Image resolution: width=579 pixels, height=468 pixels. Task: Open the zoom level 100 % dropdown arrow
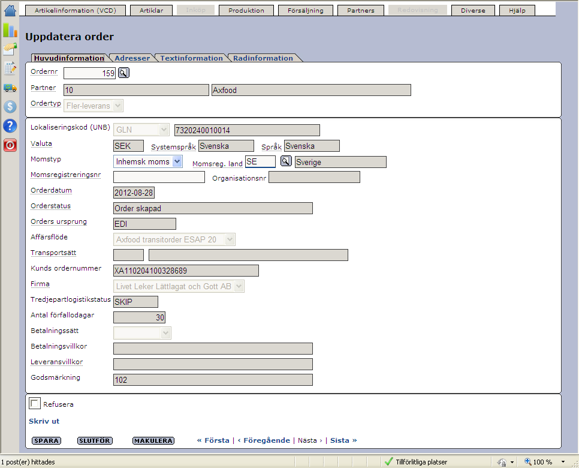pyautogui.click(x=563, y=462)
